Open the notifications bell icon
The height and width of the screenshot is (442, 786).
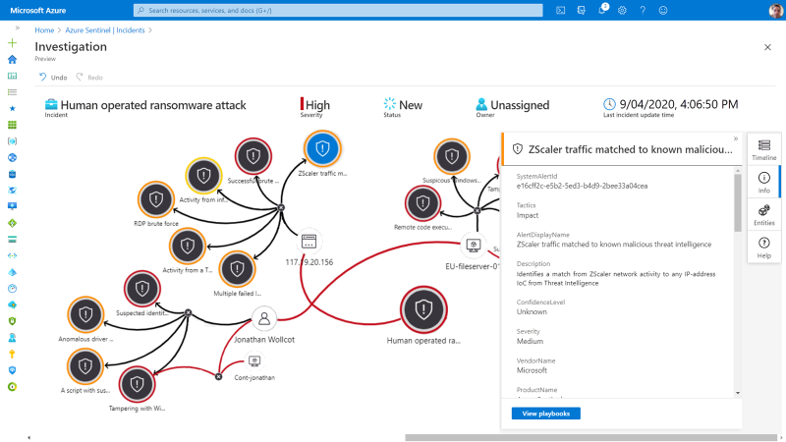(602, 10)
